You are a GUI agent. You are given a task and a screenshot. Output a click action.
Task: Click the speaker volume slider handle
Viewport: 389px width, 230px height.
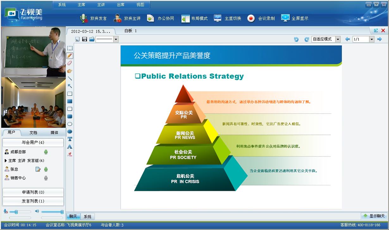[62, 212]
